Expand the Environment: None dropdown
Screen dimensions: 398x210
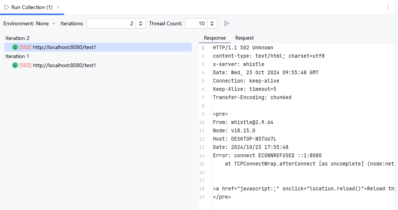click(x=29, y=23)
